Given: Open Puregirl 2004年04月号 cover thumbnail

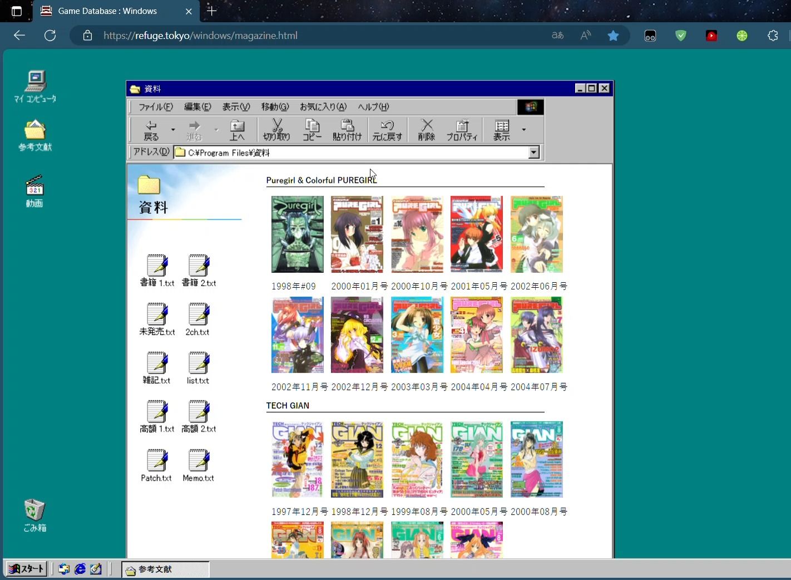Looking at the screenshot, I should [477, 334].
